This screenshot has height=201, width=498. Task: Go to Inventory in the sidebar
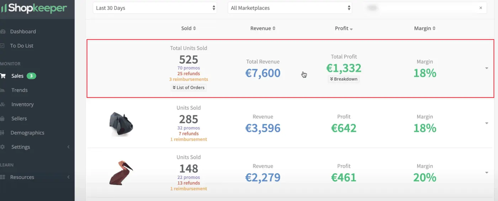point(22,104)
